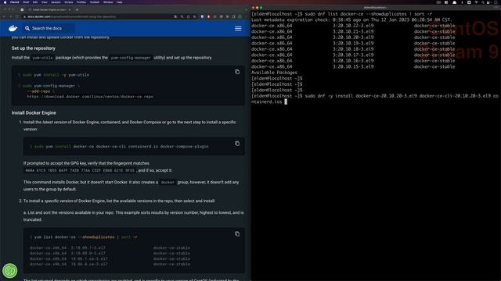Click the terminal window title bar text
Image resolution: width=501 pixels, height=281 pixels.
pos(376,8)
